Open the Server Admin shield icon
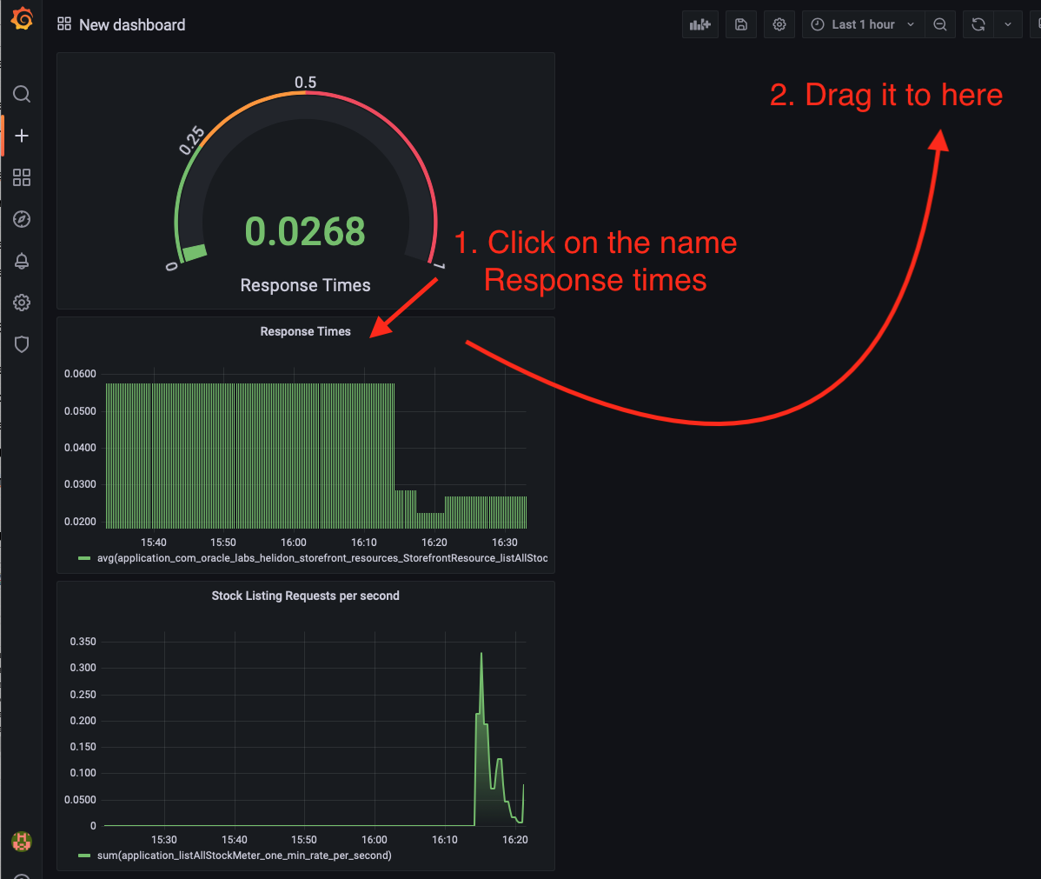This screenshot has width=1041, height=879. [22, 344]
